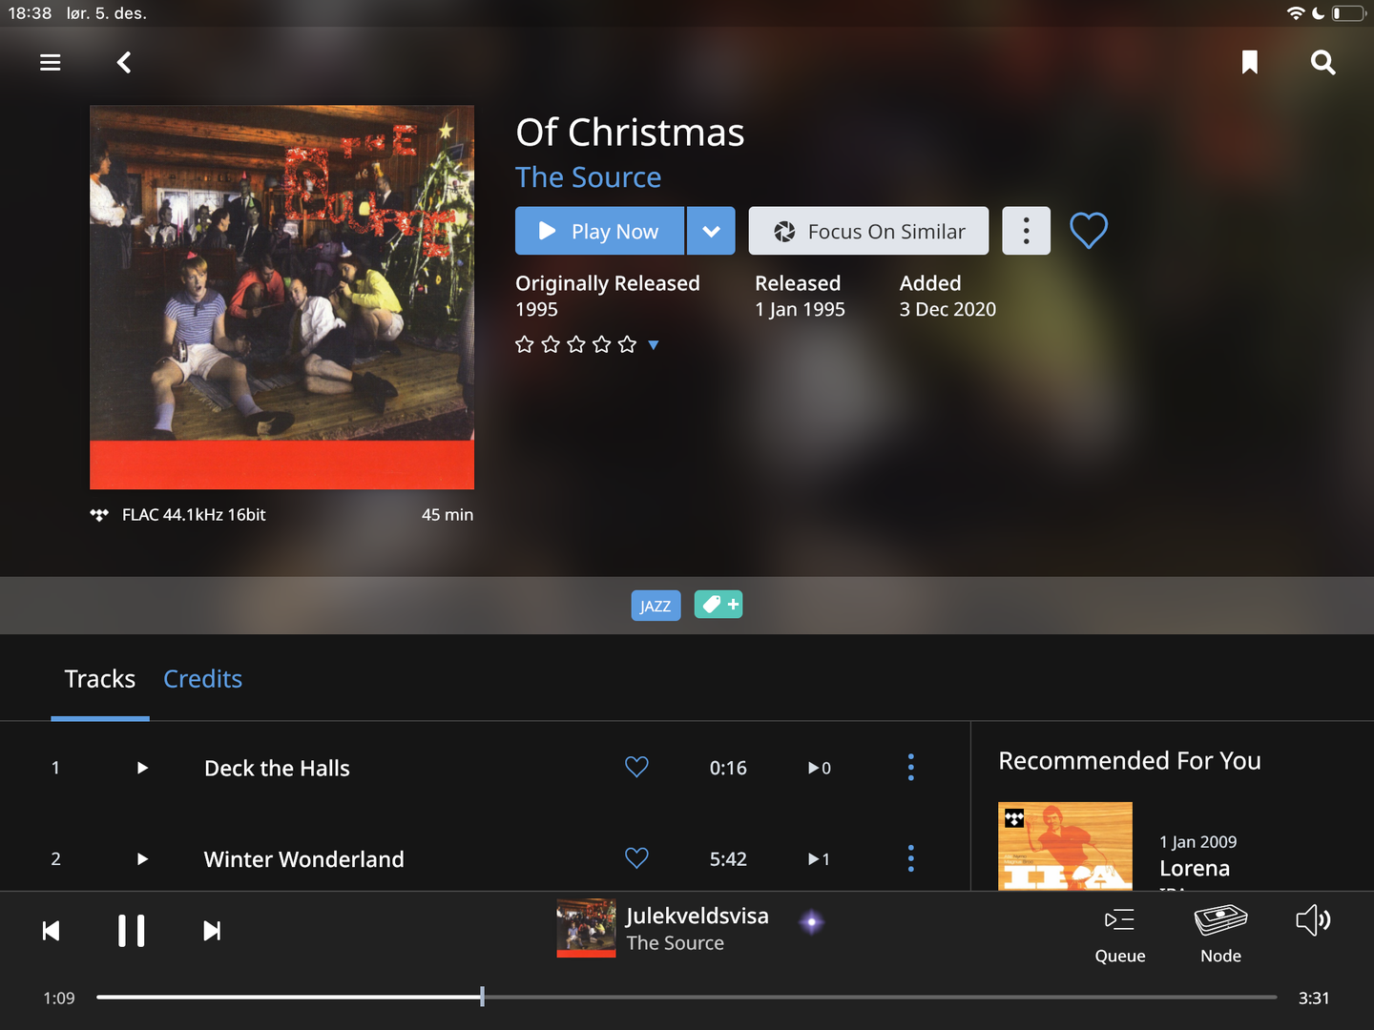This screenshot has width=1374, height=1030.
Task: Open the volume control speaker icon
Action: [x=1313, y=920]
